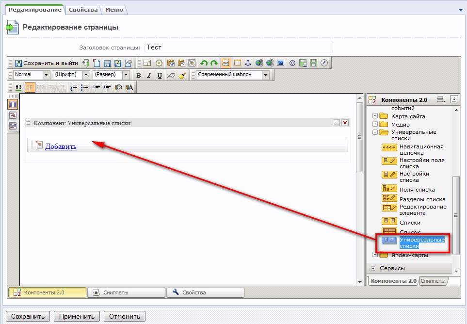Switch to the Свойства tab
Screen dimensions: 467x324
[83, 10]
